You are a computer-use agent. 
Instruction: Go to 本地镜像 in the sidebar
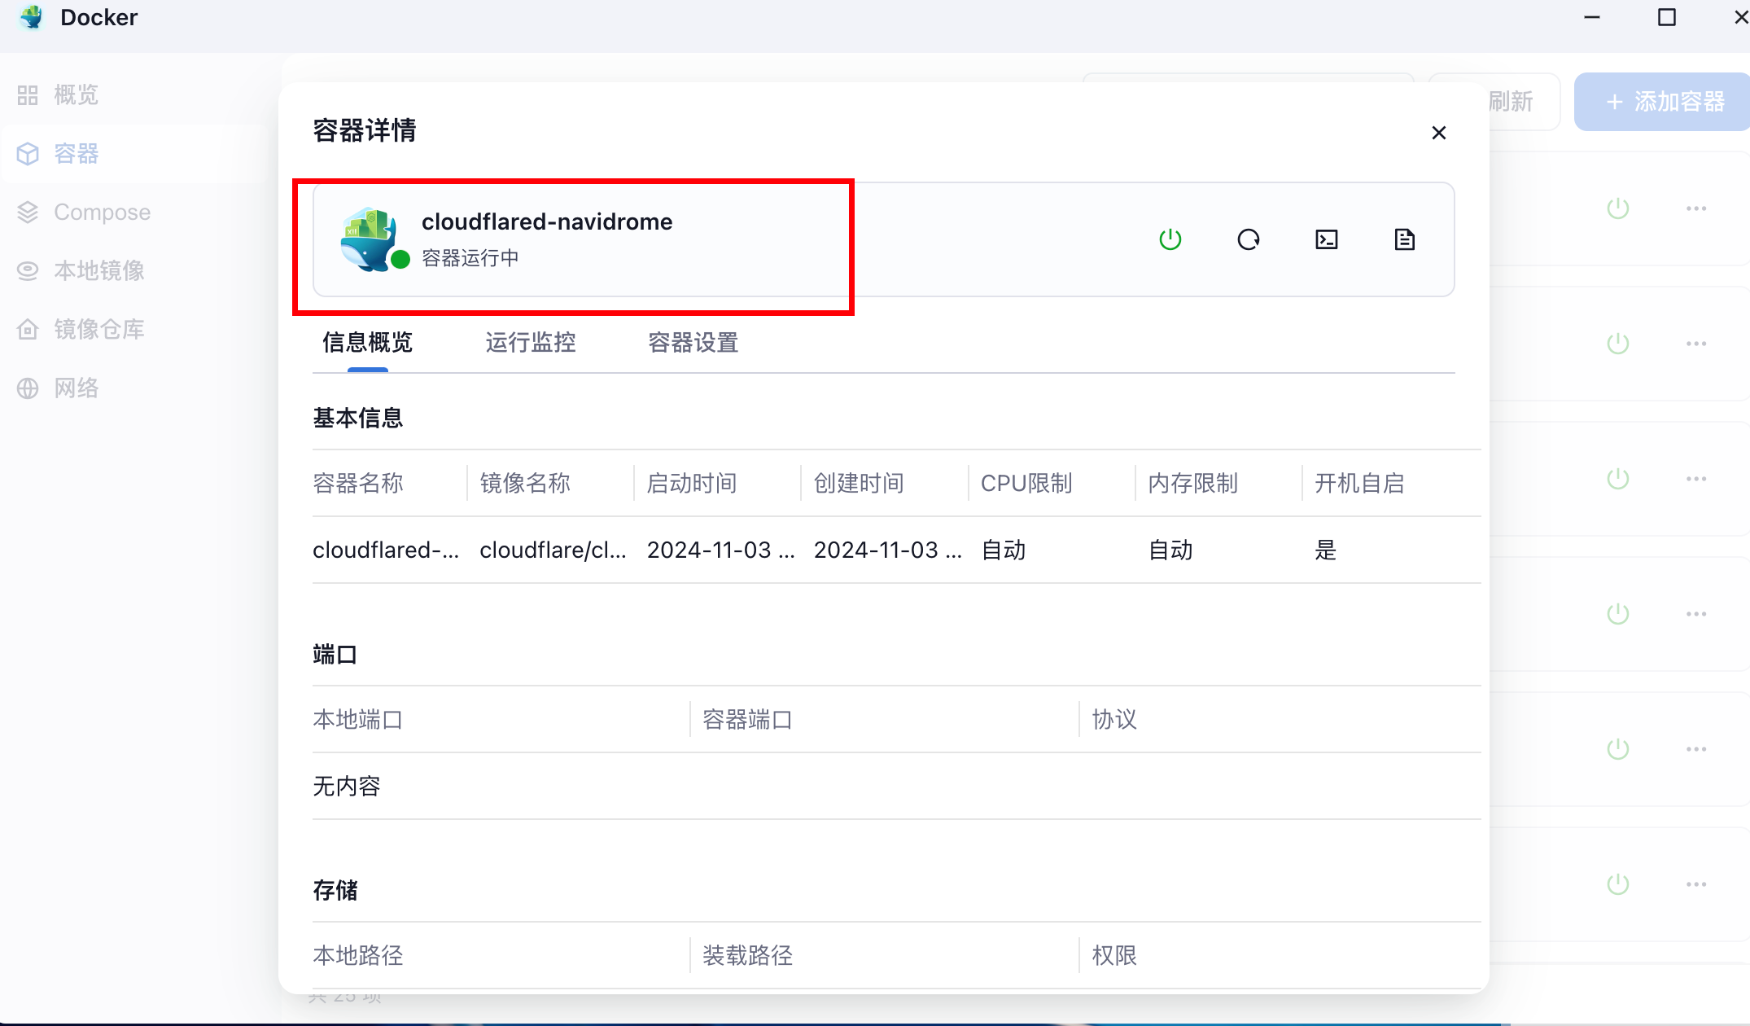coord(98,271)
